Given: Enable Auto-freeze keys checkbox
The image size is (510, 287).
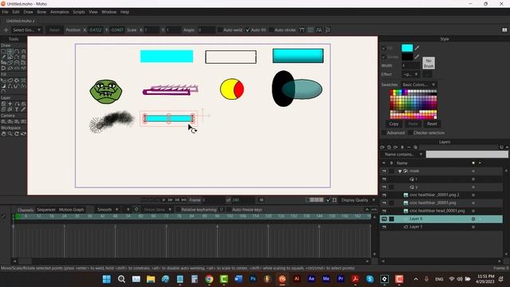Looking at the screenshot, I should pos(229,210).
